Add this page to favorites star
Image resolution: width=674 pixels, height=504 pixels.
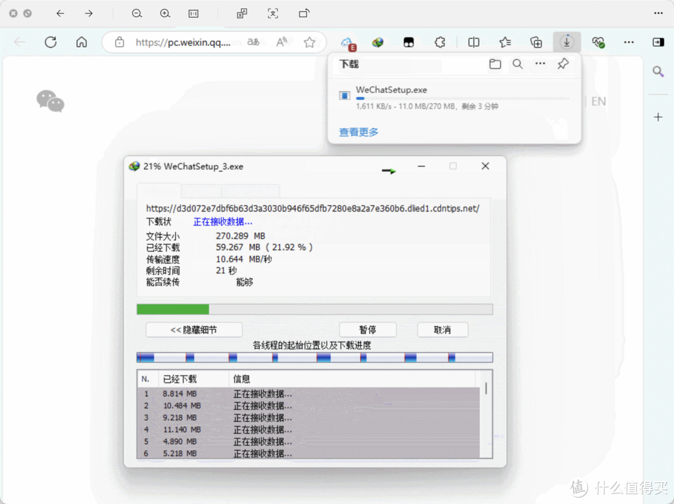(x=310, y=42)
